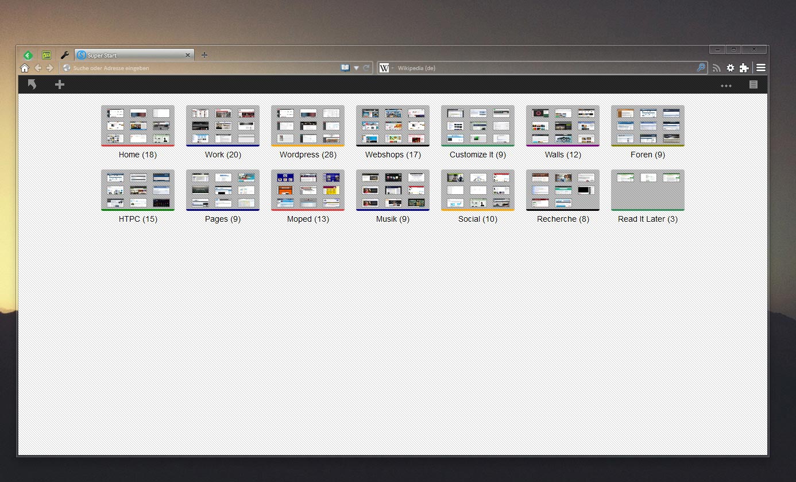Click the "Walls (12)" label
Viewport: 796px width, 482px height.
coord(563,155)
